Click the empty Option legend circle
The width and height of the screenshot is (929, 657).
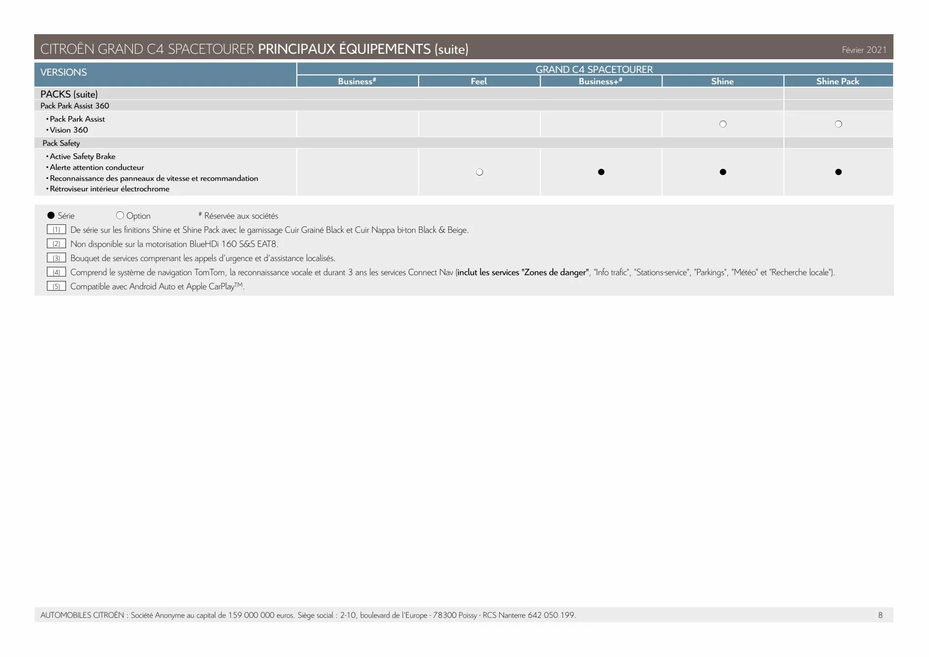point(120,216)
